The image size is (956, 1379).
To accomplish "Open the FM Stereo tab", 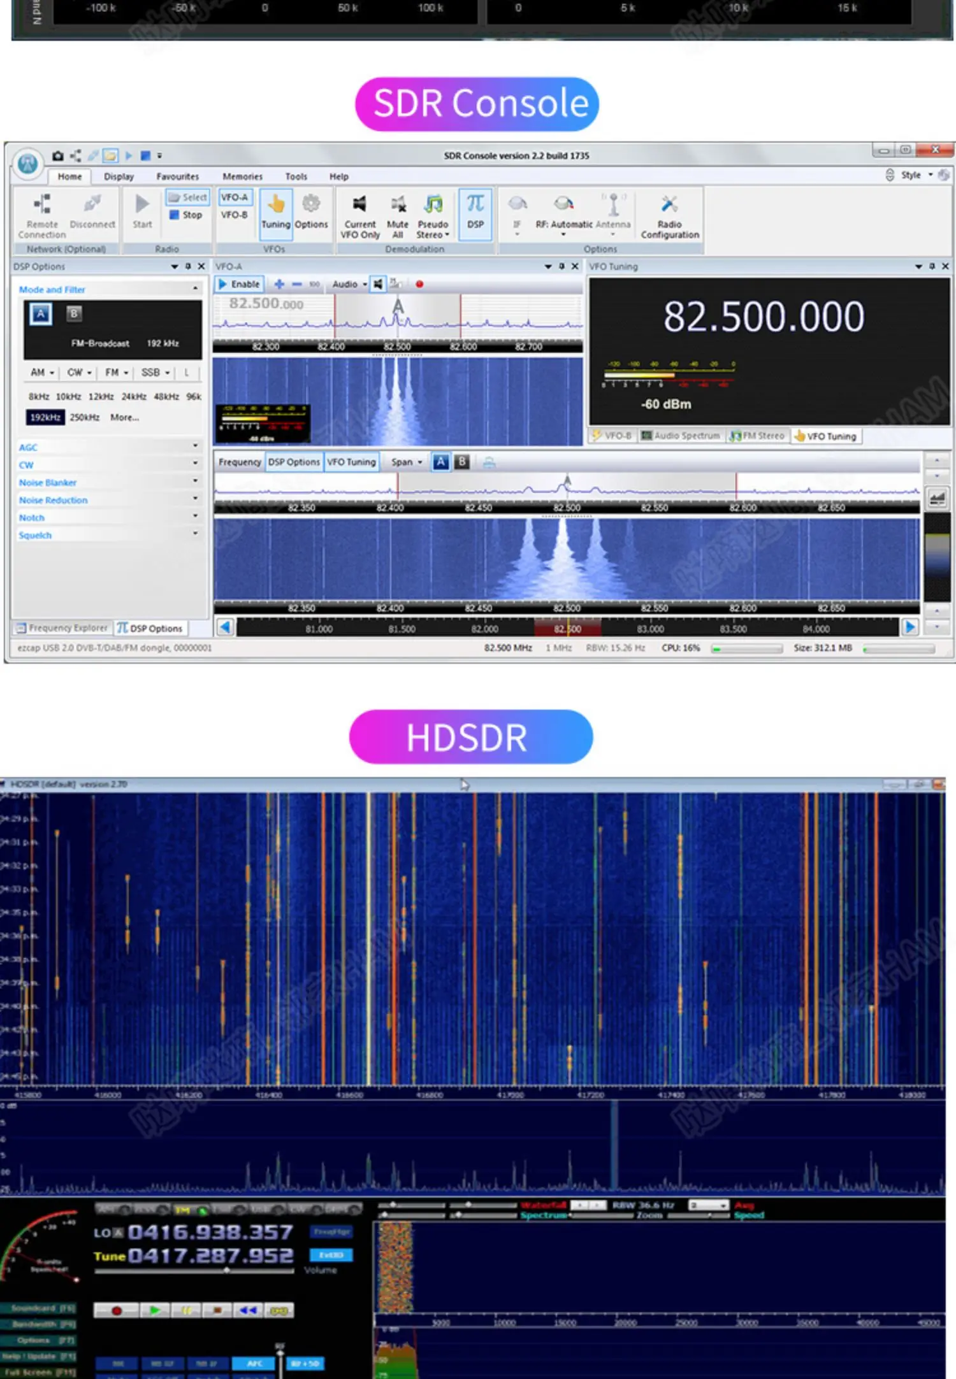I will (x=757, y=436).
